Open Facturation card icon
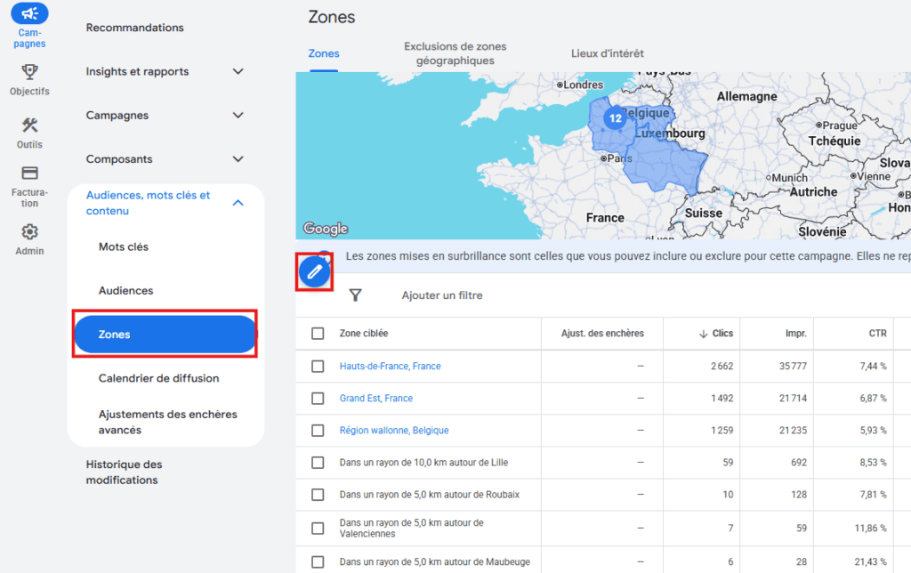This screenshot has height=573, width=911. pos(29,174)
